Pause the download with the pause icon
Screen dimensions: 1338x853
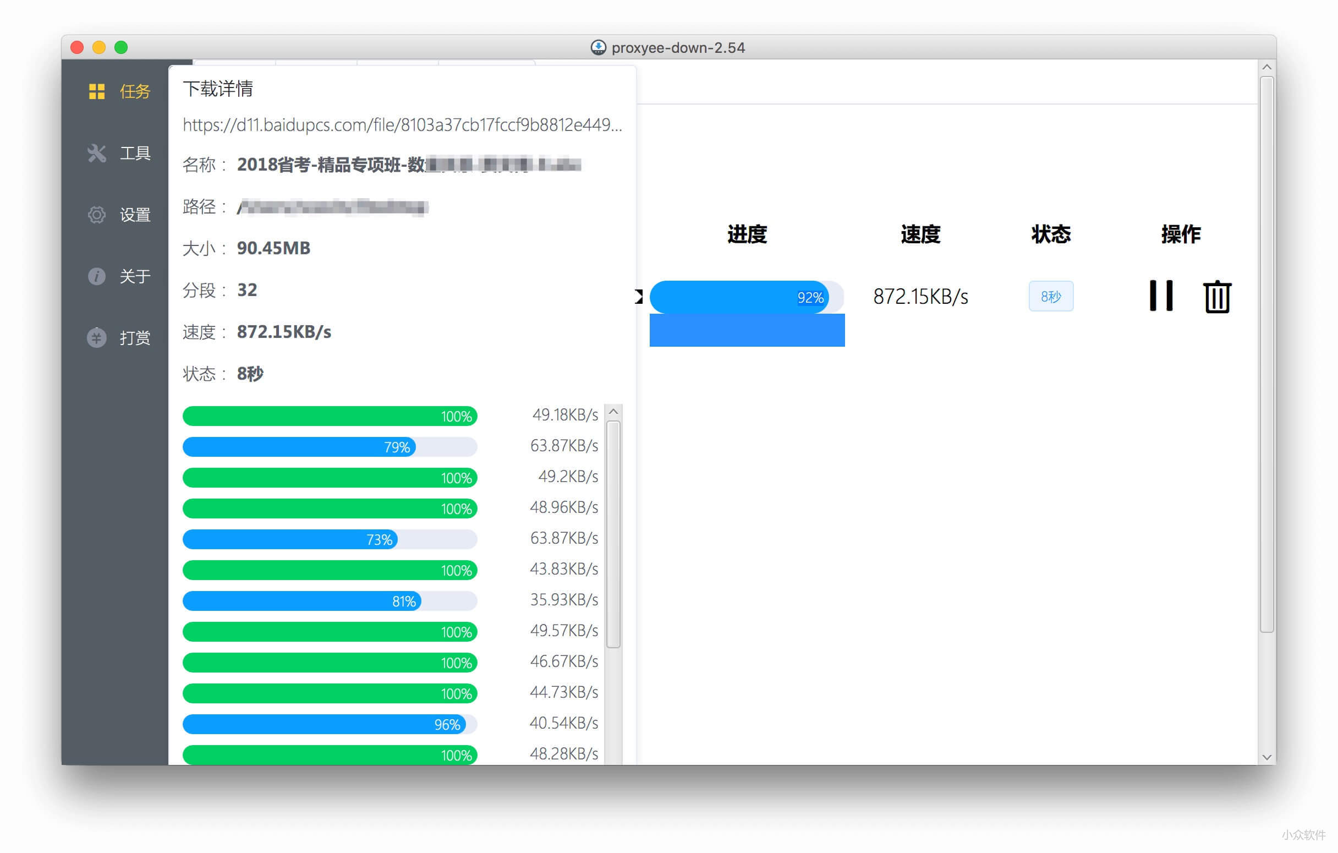coord(1161,296)
